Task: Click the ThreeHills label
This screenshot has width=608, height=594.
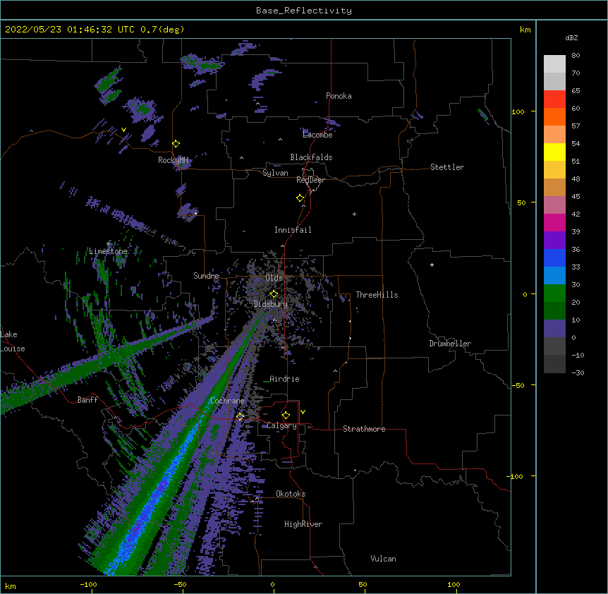Action: (x=377, y=295)
